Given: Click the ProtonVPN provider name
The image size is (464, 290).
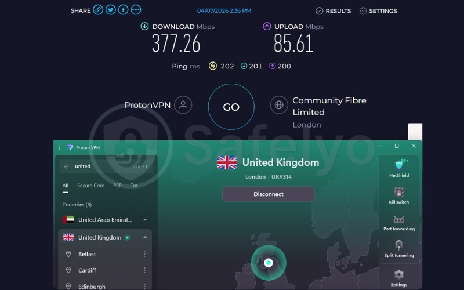Looking at the screenshot, I should tap(147, 105).
